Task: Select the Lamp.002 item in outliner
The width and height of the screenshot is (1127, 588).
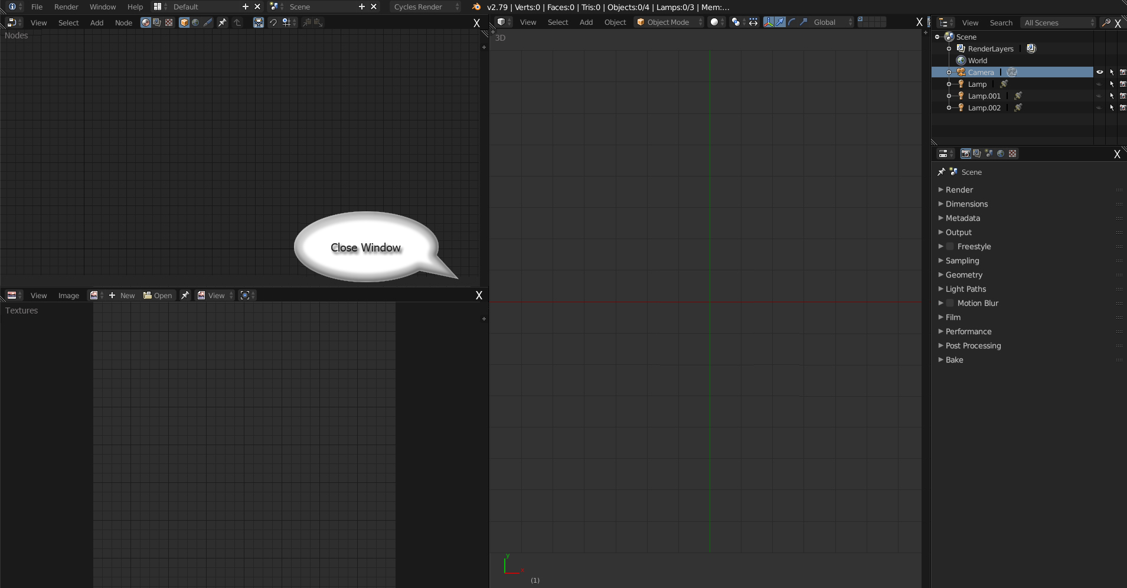Action: coord(984,107)
